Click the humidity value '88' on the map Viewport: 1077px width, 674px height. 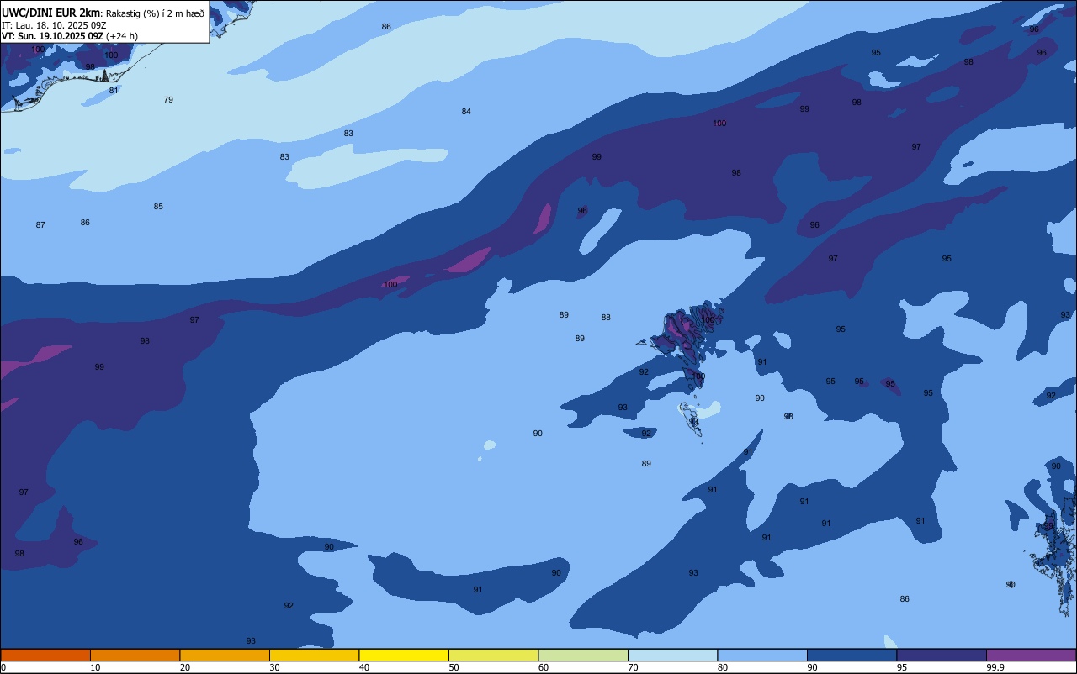(606, 318)
